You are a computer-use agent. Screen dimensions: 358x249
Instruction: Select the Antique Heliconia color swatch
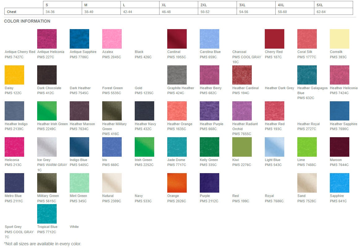coord(47,39)
